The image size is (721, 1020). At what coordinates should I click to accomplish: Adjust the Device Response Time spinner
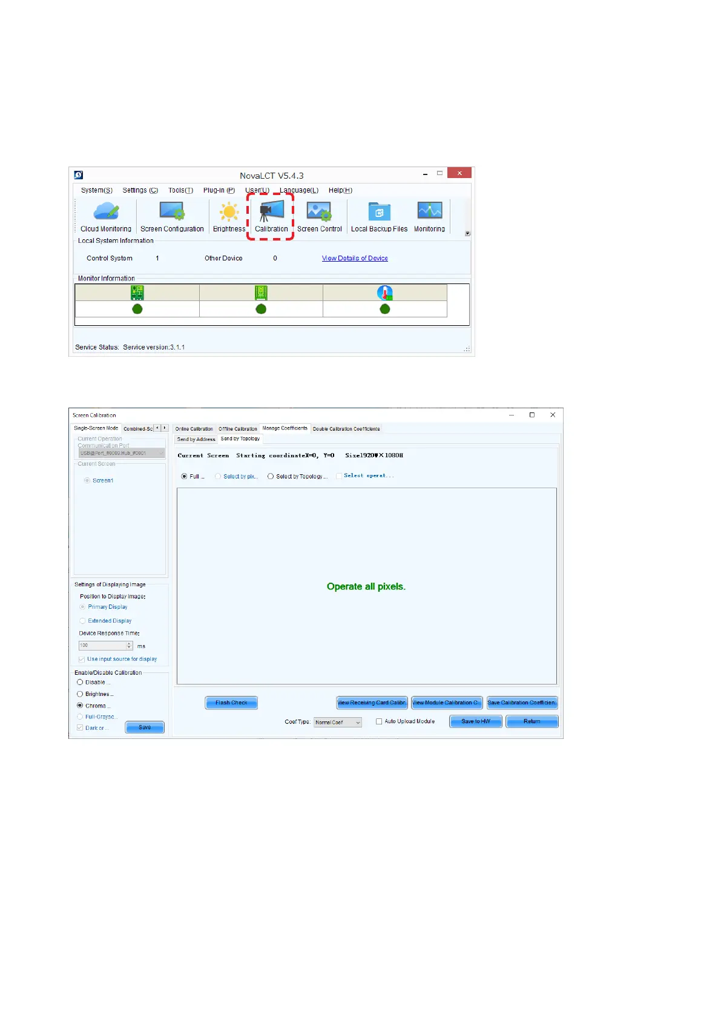tap(129, 646)
